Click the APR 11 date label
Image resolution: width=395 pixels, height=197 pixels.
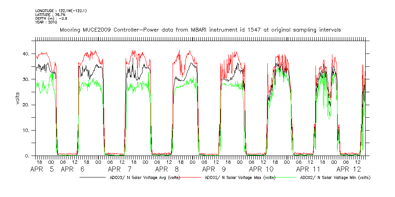[308, 170]
